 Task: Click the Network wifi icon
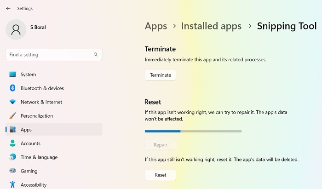(12, 102)
